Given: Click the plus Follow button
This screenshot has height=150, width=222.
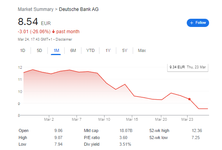Looking at the screenshot, I should click(x=198, y=23).
